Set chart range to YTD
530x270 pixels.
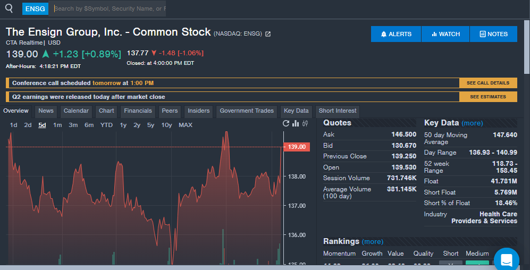(x=106, y=125)
